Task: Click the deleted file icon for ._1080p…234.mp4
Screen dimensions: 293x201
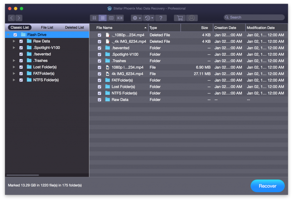Action: 108,35
